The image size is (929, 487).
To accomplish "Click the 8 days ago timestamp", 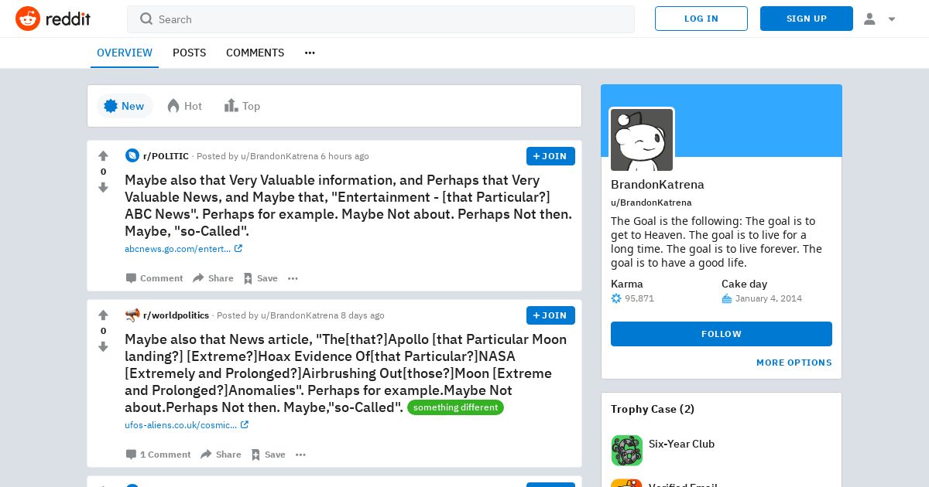I will (x=362, y=315).
